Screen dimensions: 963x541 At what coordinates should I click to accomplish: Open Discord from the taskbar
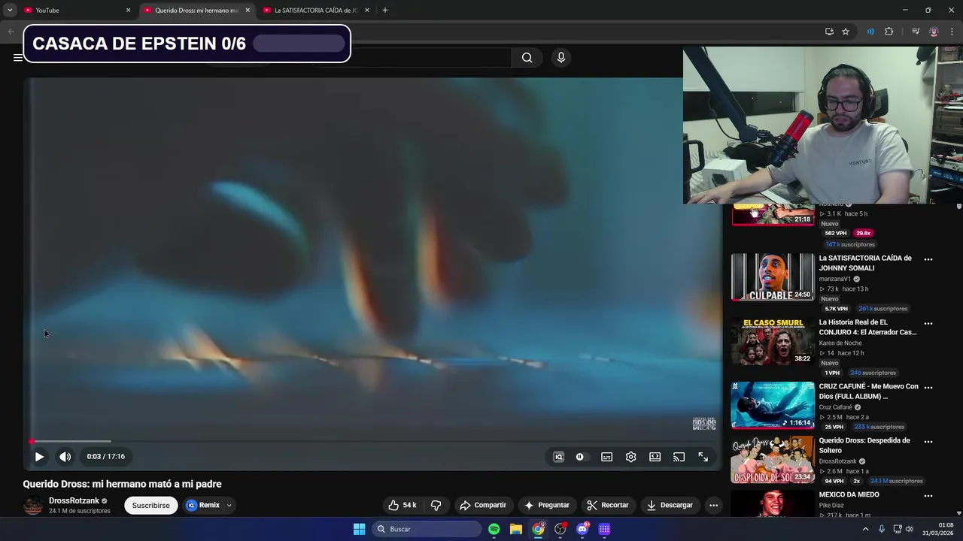pos(582,529)
